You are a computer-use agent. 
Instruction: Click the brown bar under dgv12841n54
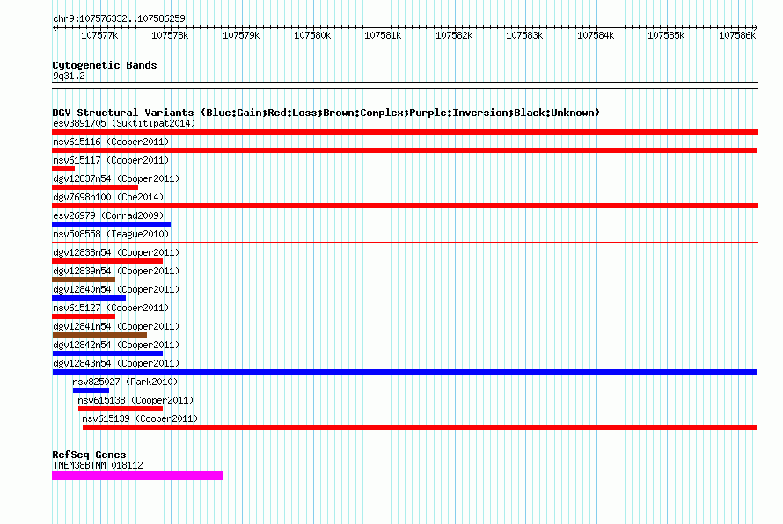100,335
